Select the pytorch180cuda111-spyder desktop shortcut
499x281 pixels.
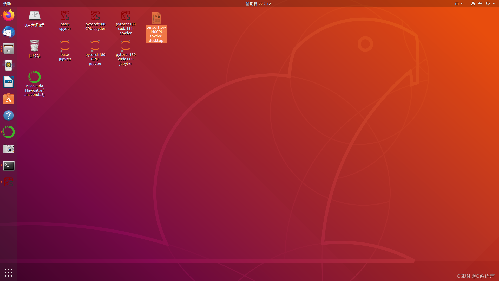click(x=126, y=23)
